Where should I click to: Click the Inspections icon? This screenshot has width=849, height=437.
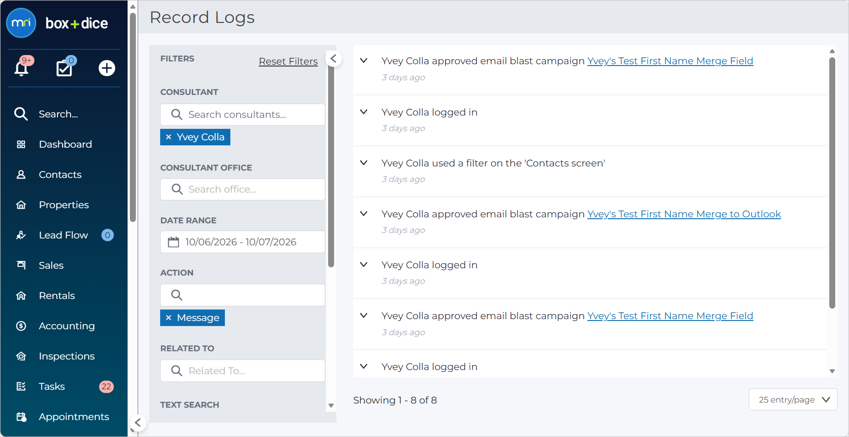pos(21,356)
